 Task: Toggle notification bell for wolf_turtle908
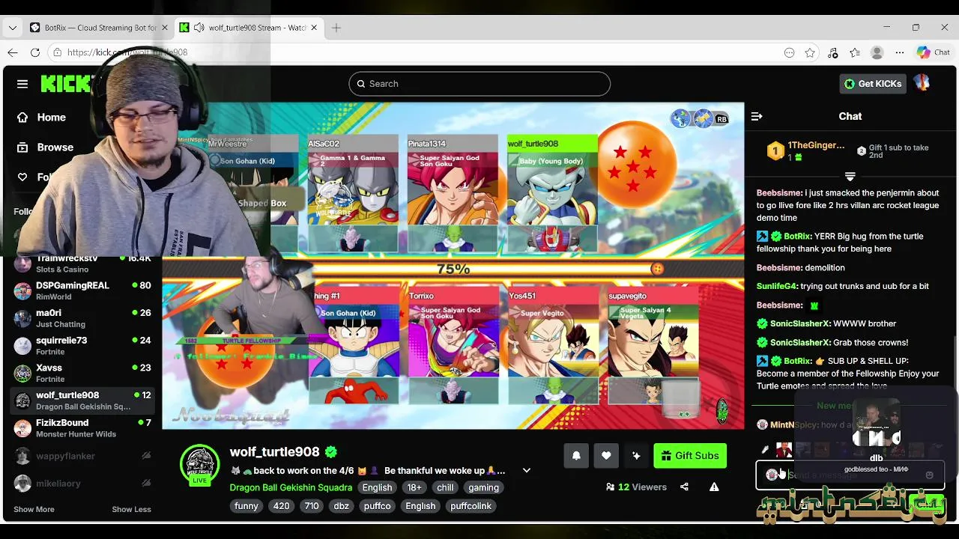click(x=576, y=455)
